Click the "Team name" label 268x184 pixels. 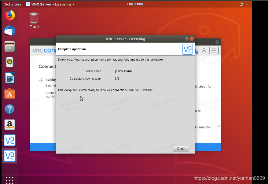[93, 71]
